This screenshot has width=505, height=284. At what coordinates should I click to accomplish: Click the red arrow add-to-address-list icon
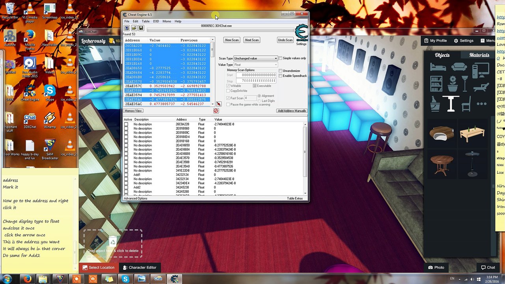[x=218, y=104]
